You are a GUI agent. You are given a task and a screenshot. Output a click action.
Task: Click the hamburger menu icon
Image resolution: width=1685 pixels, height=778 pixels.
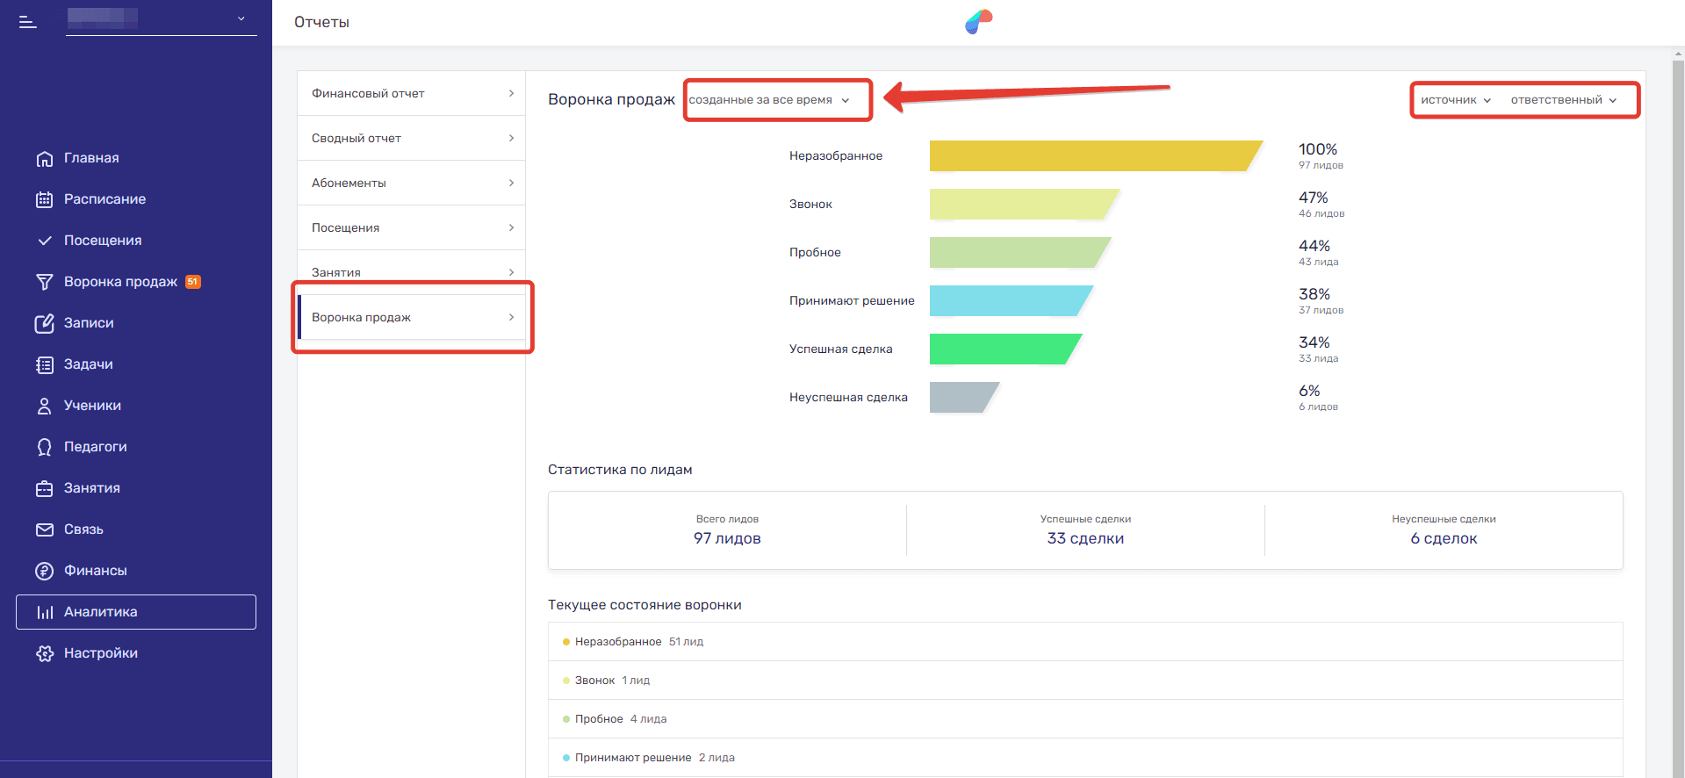(28, 22)
